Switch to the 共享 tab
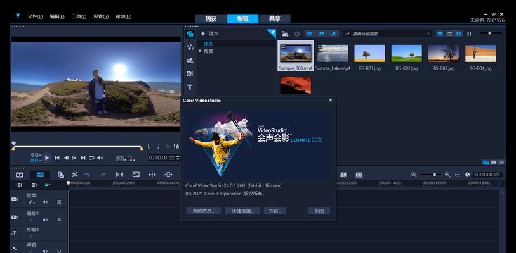This screenshot has height=253, width=516. click(275, 19)
